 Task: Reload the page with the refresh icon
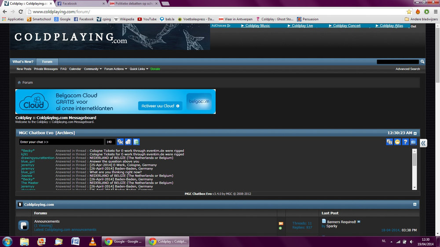tap(21, 12)
